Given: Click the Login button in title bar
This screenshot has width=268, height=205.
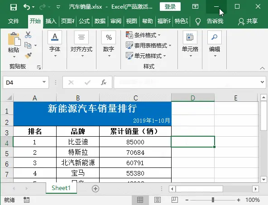Looking at the screenshot, I should [170, 7].
